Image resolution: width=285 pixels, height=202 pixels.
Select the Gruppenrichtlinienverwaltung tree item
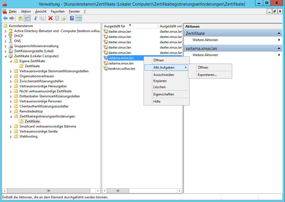click(36, 46)
